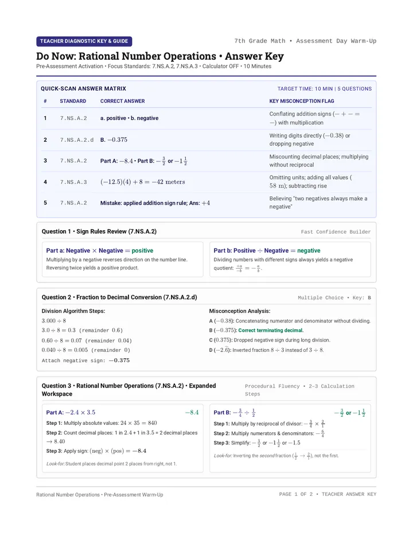Select 'Conflating addition signs' misconception text
The width and height of the screenshot is (413, 535).
pyautogui.click(x=314, y=118)
